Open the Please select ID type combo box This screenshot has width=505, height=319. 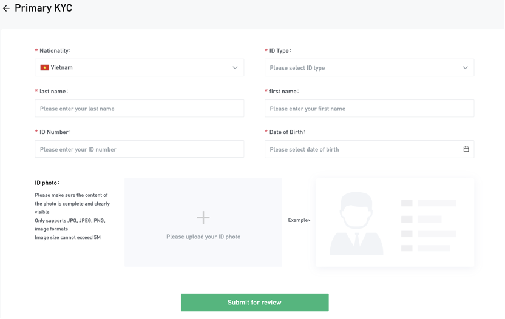pos(370,67)
